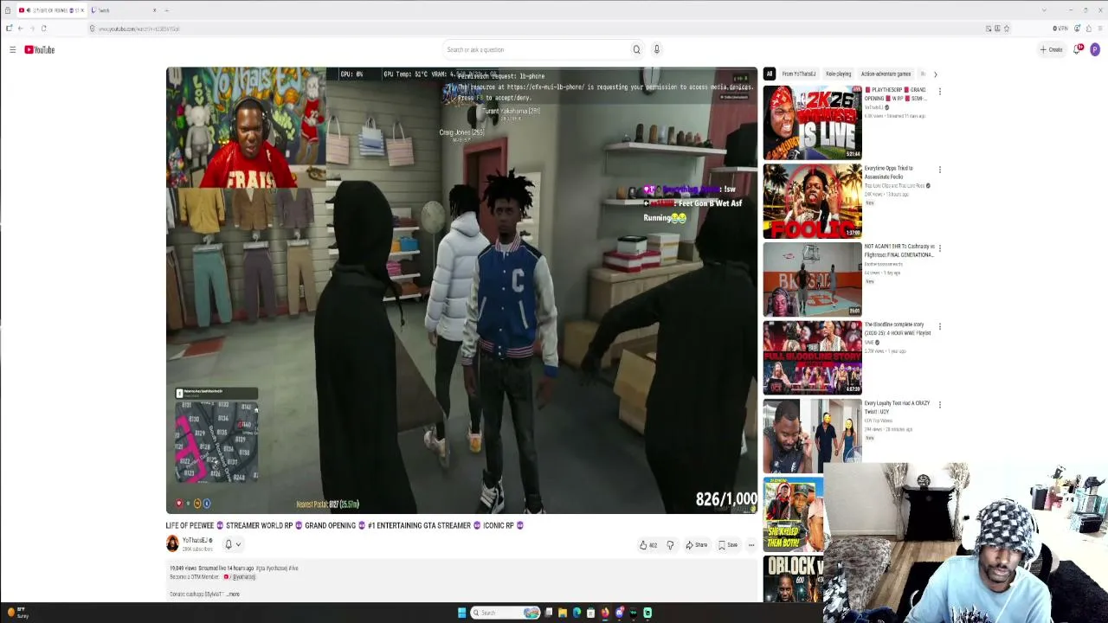This screenshot has width=1108, height=623.
Task: Open options for the Foolio video suggestion
Action: tap(940, 170)
